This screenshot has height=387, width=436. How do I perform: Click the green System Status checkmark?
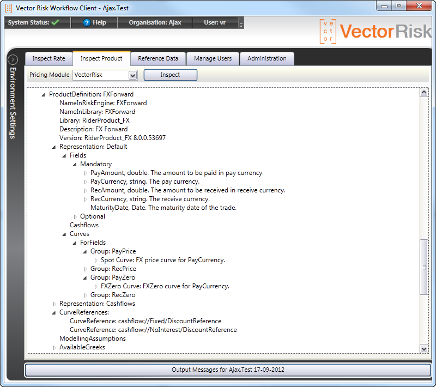pos(56,22)
